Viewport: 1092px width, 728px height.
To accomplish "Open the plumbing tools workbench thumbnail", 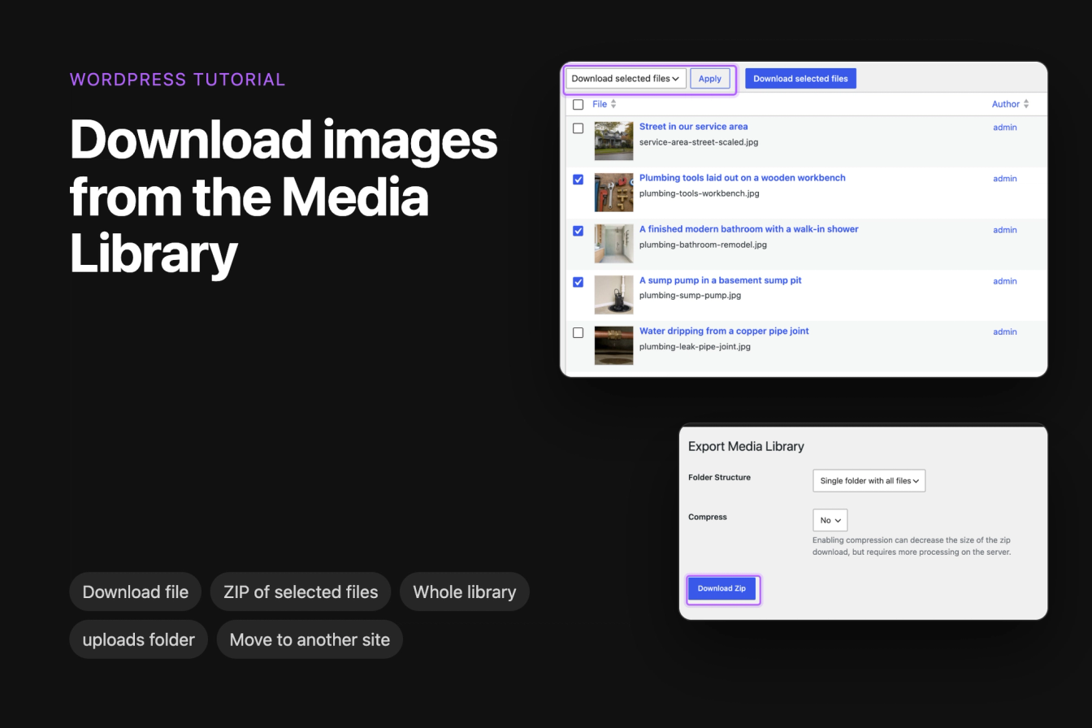I will coord(613,193).
